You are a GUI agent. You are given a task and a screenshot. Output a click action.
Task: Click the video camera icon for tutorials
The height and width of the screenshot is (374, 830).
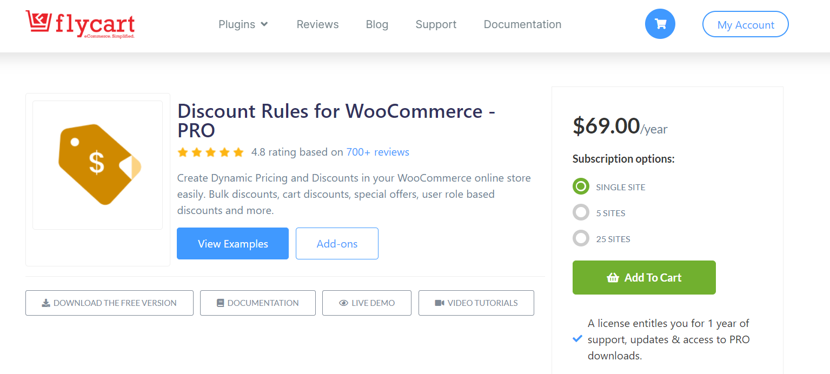click(440, 303)
